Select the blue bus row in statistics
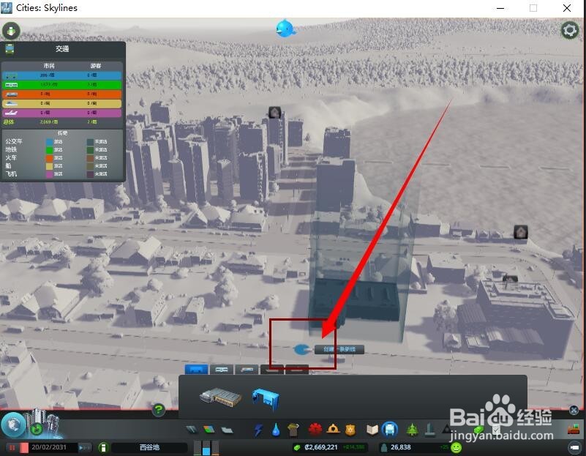This screenshot has height=456, width=586. (x=62, y=75)
